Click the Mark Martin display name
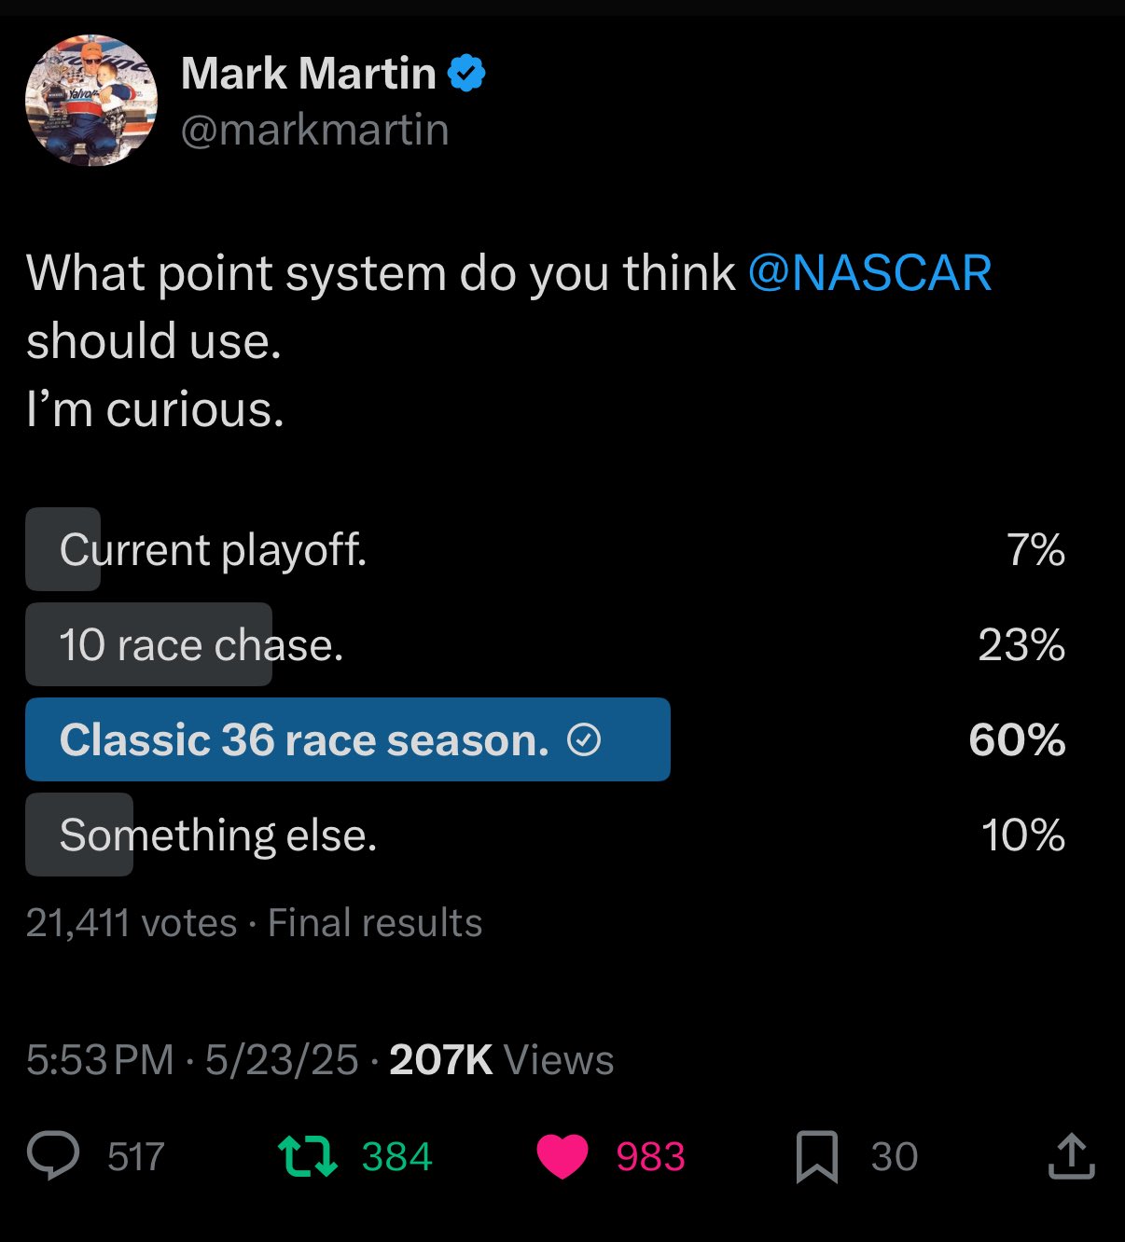The height and width of the screenshot is (1242, 1125). (x=308, y=73)
